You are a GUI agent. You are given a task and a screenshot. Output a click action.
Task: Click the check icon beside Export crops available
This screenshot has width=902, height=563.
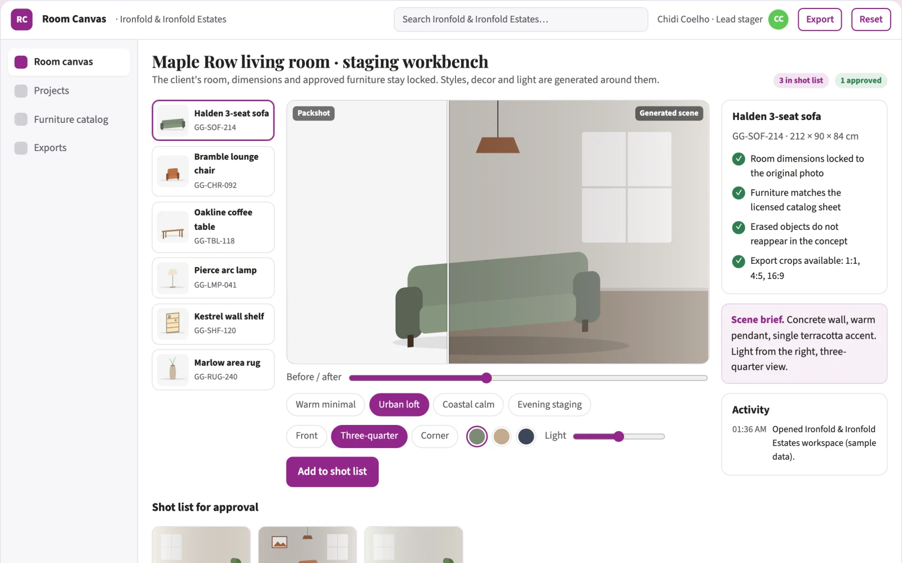(x=739, y=261)
